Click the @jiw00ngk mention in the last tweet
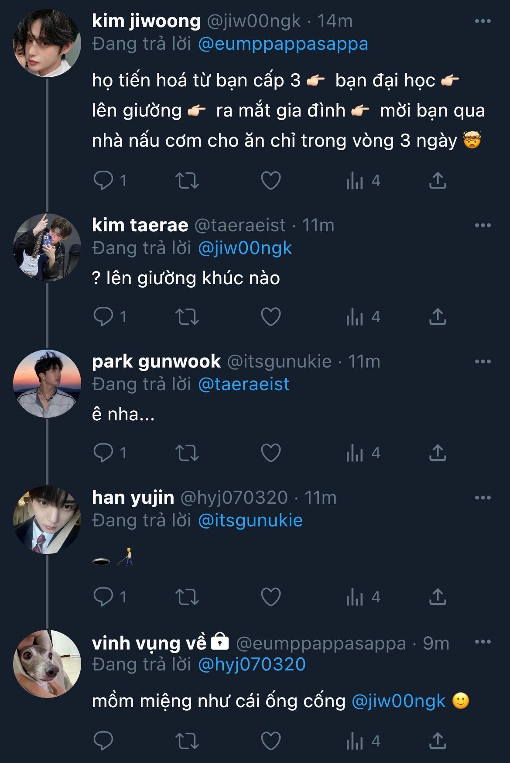Viewport: 510px width, 763px height. point(398,701)
